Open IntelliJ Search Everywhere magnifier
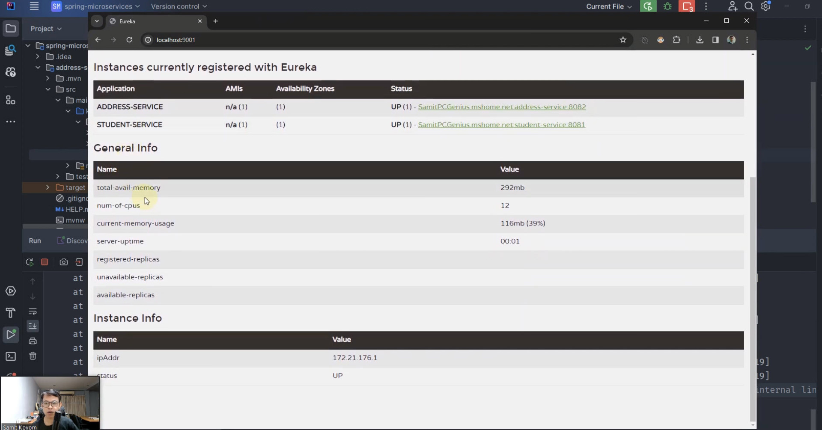Screen dimensions: 822x430 749,6
